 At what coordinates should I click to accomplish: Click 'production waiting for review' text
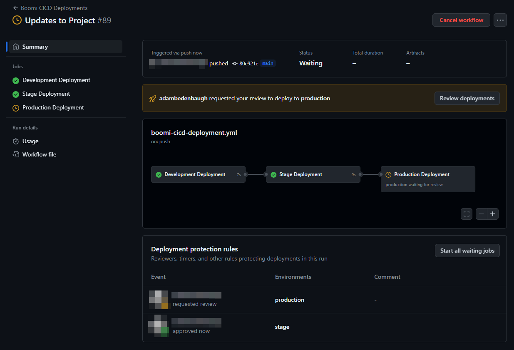[414, 184]
